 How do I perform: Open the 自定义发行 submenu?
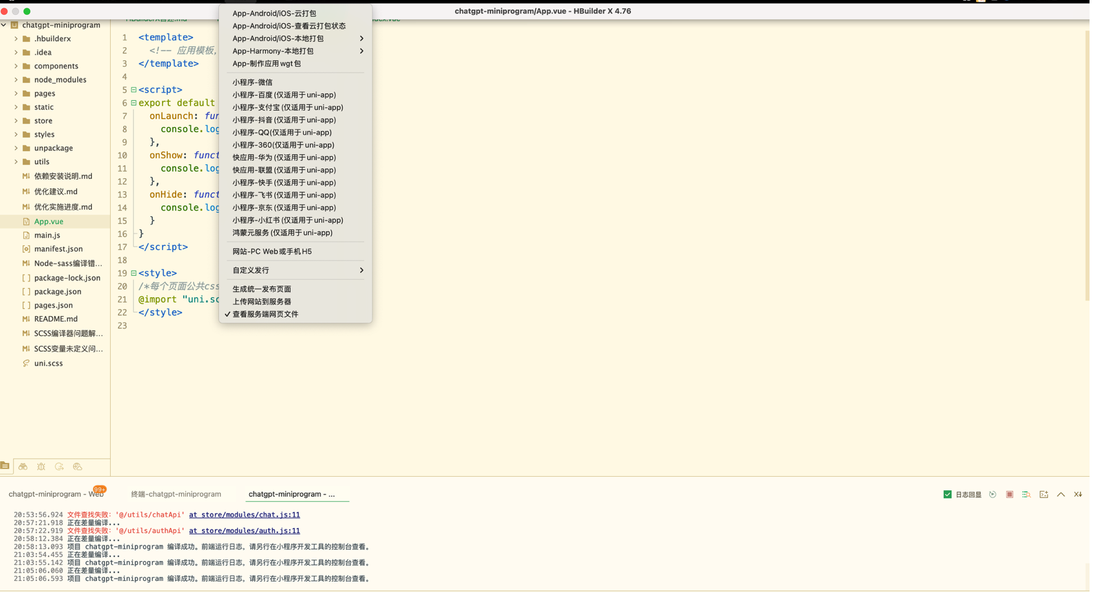point(297,271)
